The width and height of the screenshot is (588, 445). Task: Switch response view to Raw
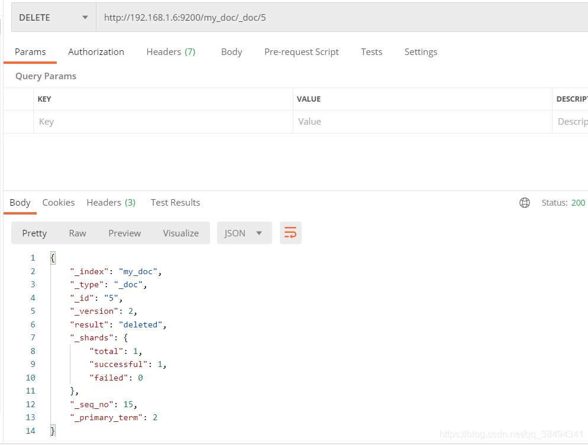pos(77,233)
